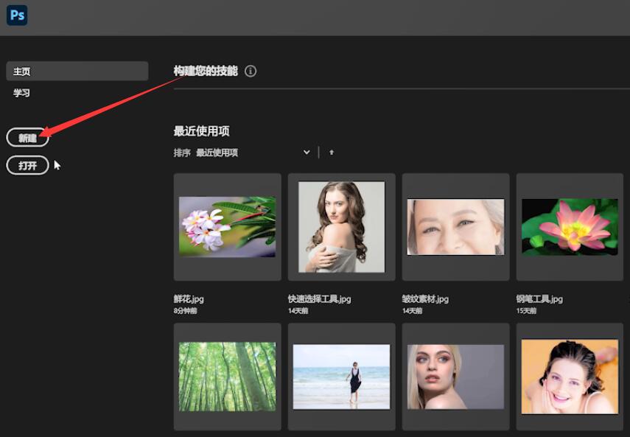Click the 打开 button
Screen dimensions: 630x437
point(28,166)
